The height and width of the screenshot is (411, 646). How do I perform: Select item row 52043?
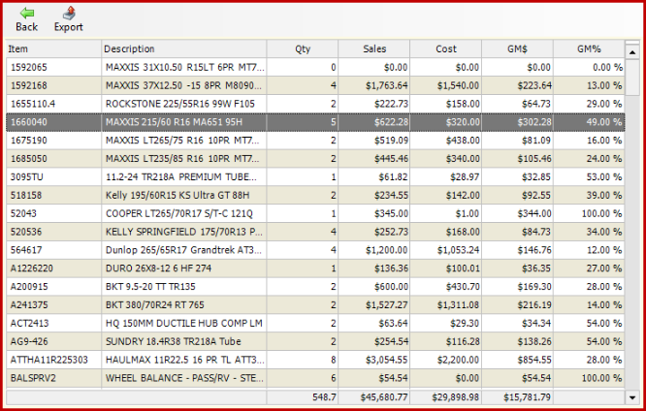click(315, 213)
